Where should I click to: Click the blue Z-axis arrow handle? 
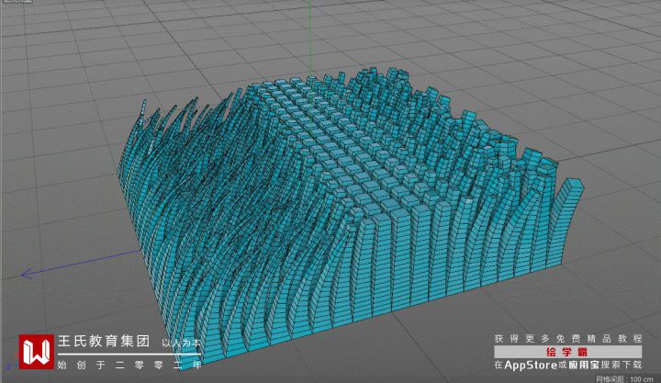(x=27, y=274)
